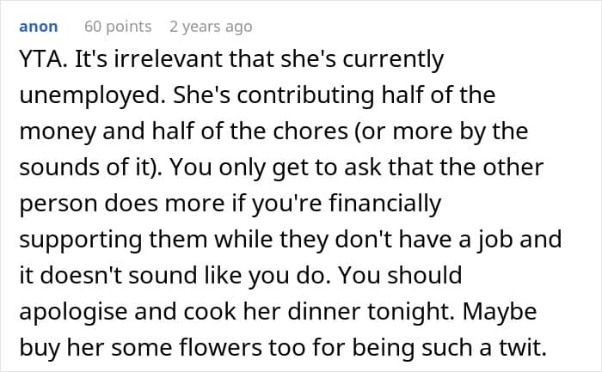Screen dimensions: 602x372
Task: Click the word supporting in the comment
Action: 80,241
